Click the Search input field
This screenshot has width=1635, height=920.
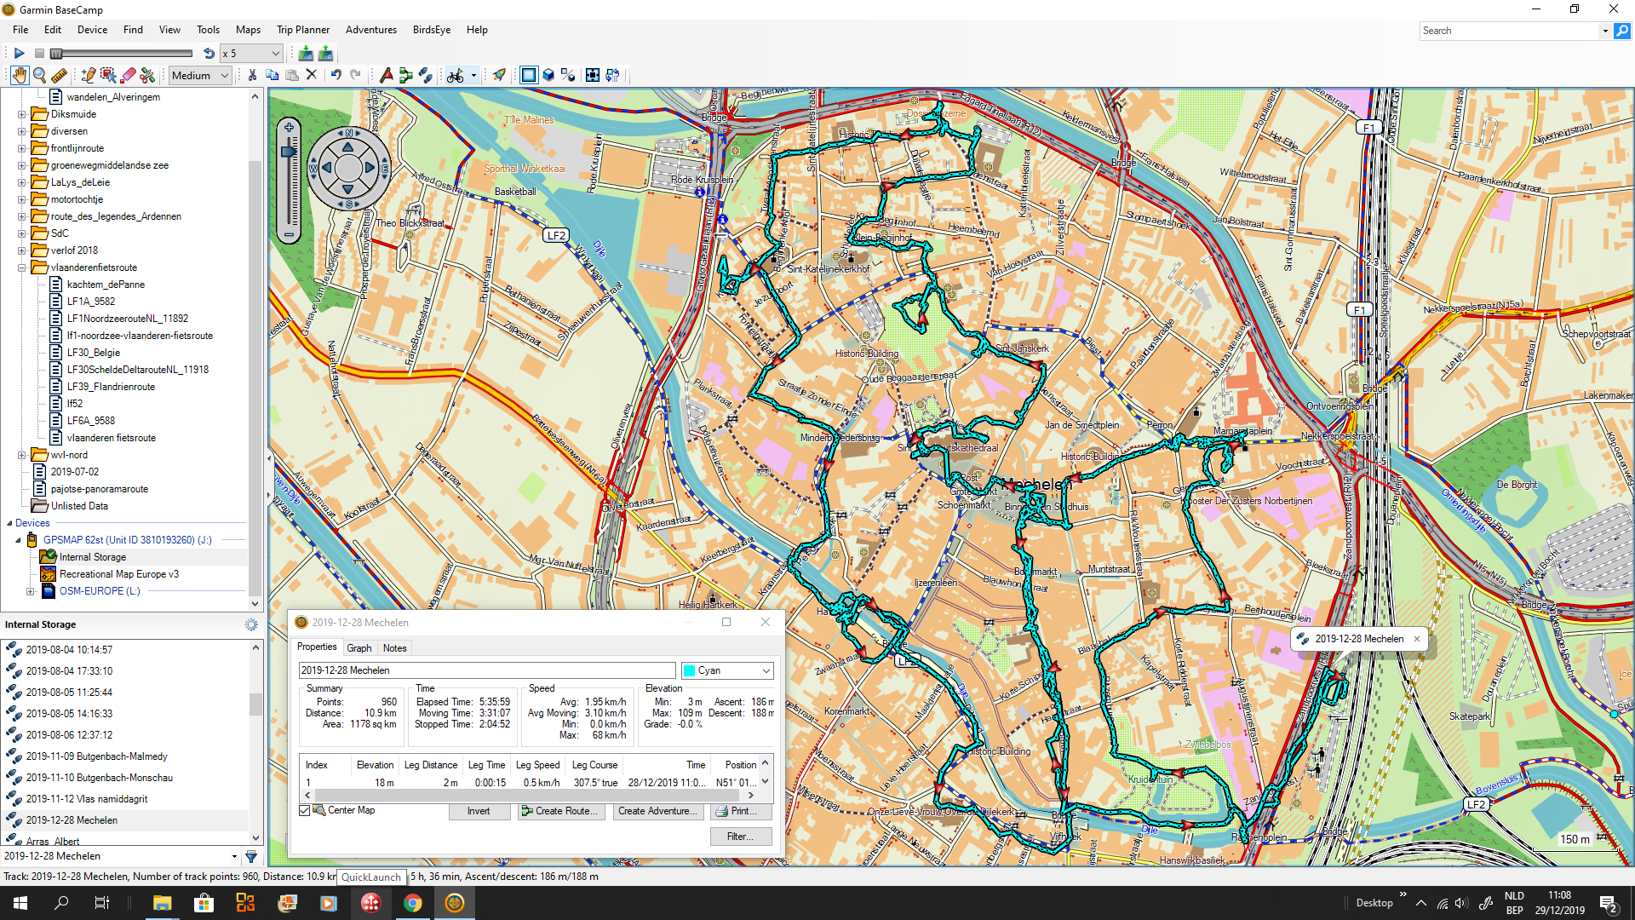point(1511,31)
